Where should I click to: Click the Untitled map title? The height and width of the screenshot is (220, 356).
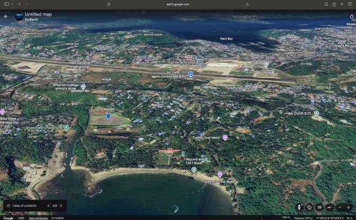click(x=38, y=14)
